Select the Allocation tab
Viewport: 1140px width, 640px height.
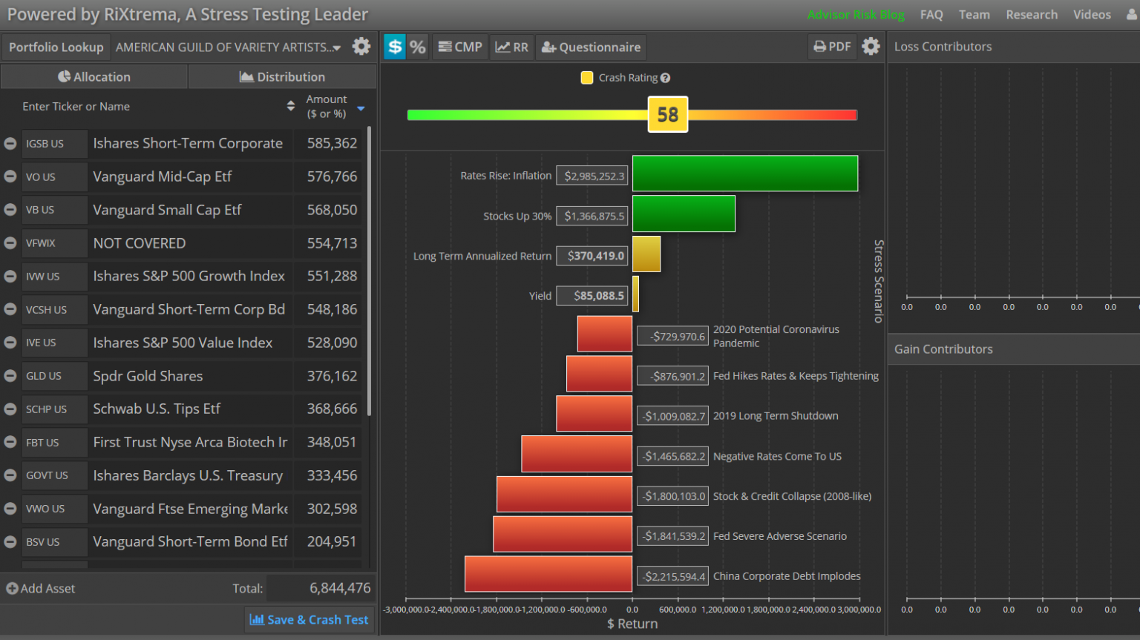94,76
